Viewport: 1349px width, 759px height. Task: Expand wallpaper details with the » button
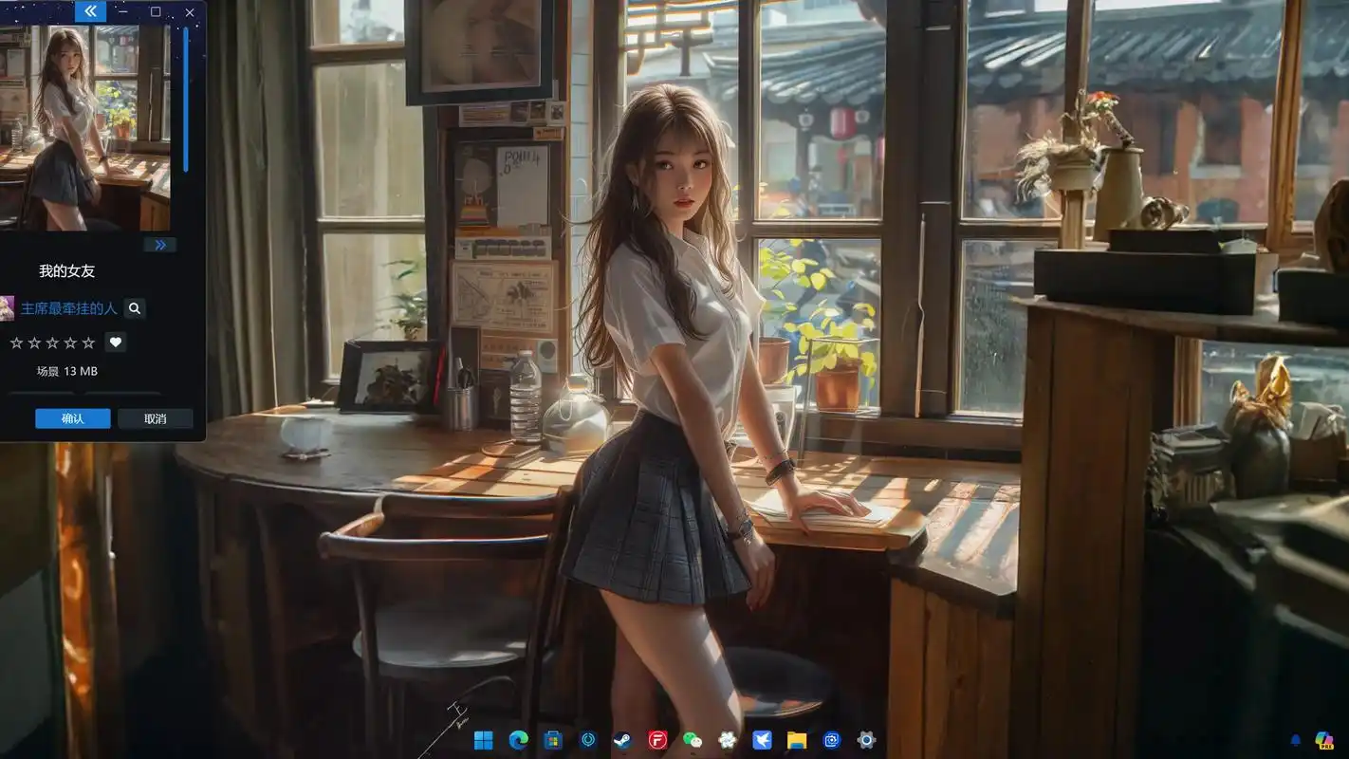click(x=160, y=244)
